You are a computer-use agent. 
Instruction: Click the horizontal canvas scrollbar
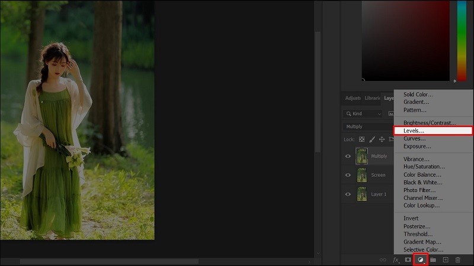coord(109,261)
